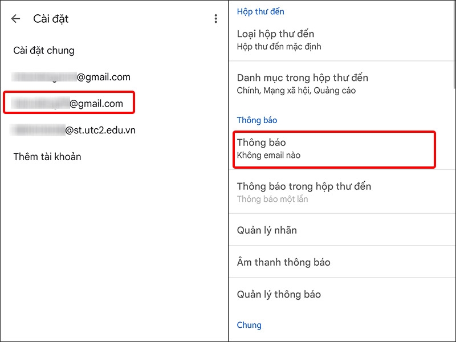Click the Hộp thư đến section header
Image resolution: width=456 pixels, height=342 pixels.
click(260, 11)
